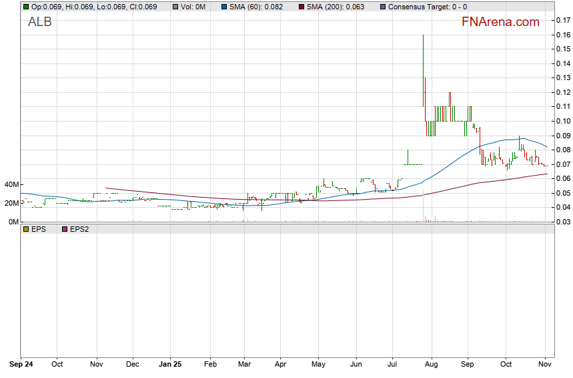Viewport: 573px width, 378px height.
Task: Click the gray Vol legend swatch
Action: point(175,7)
